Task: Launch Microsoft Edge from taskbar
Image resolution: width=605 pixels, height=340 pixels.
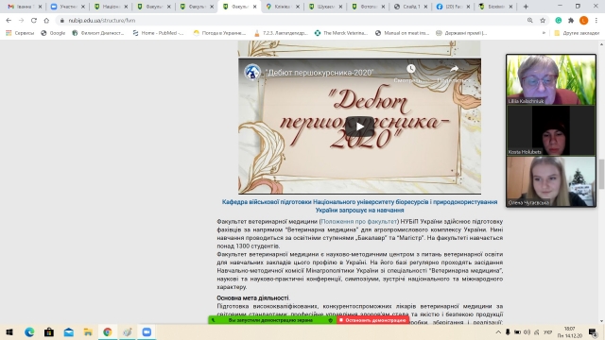Action: coord(29,331)
